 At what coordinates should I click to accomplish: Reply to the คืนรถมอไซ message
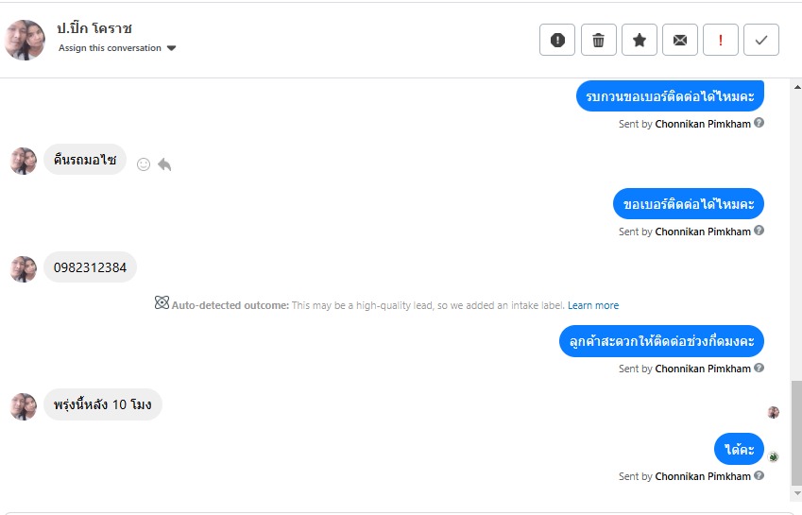(164, 164)
